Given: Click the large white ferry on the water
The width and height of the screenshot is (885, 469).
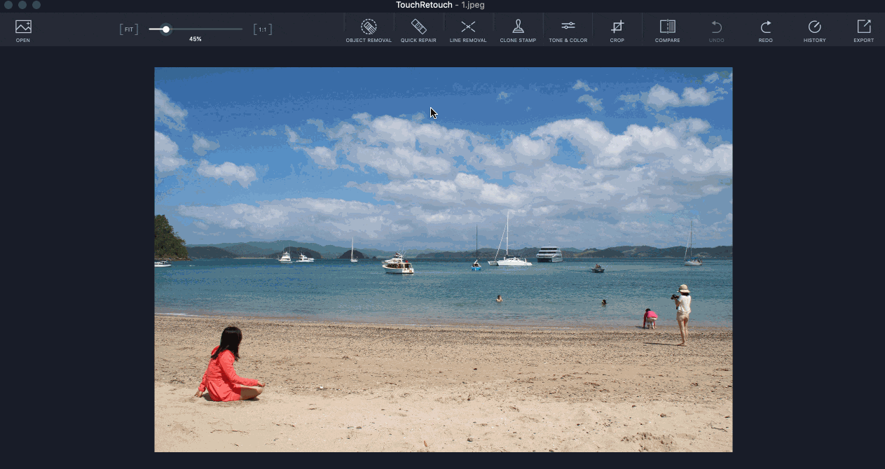Looking at the screenshot, I should pyautogui.click(x=549, y=254).
